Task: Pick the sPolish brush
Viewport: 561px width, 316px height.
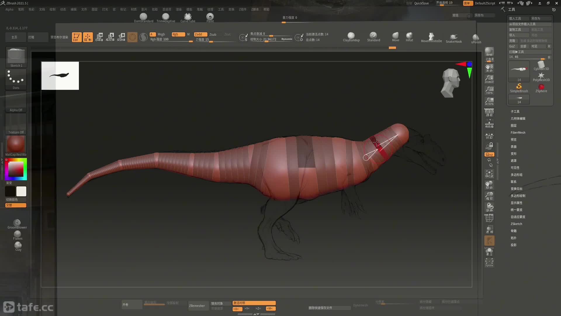Action: point(476,39)
